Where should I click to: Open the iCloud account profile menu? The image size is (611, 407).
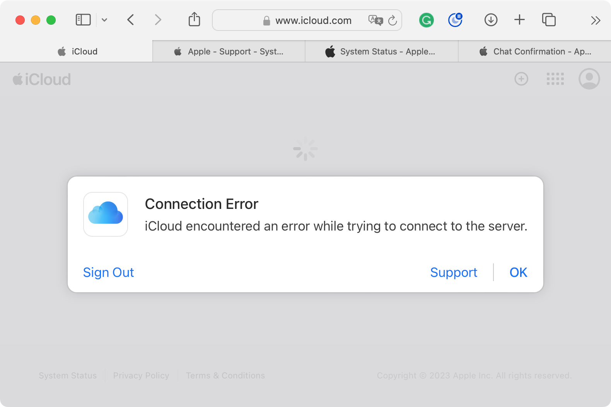pyautogui.click(x=589, y=79)
